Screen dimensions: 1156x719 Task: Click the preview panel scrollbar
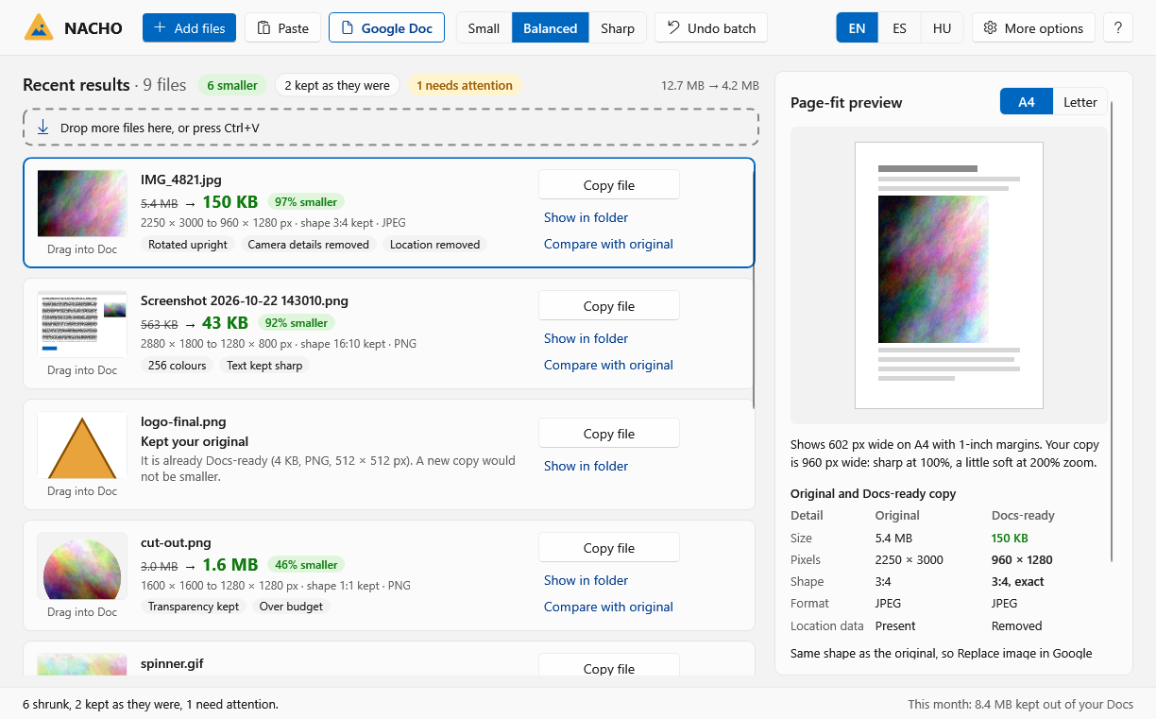[1112, 330]
